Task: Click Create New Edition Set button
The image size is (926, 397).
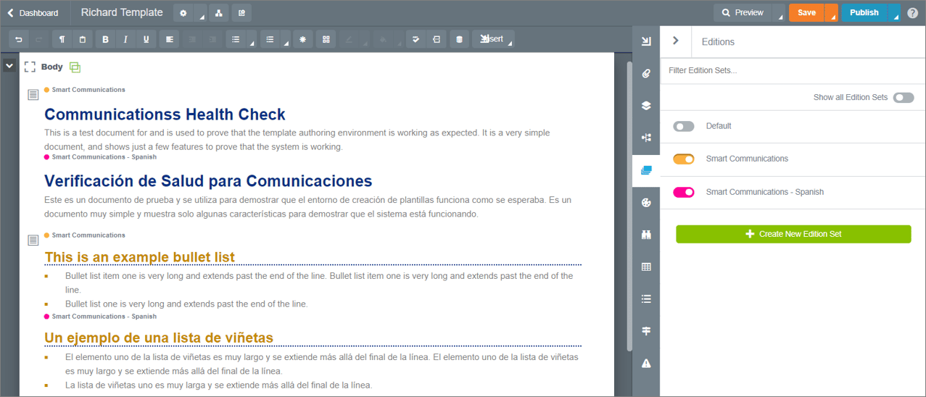Action: [793, 234]
